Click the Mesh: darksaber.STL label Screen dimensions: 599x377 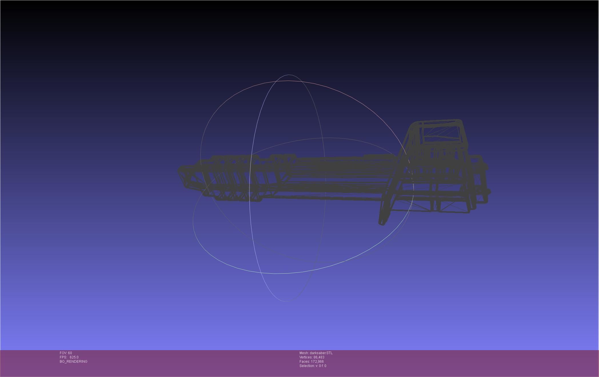coord(316,353)
